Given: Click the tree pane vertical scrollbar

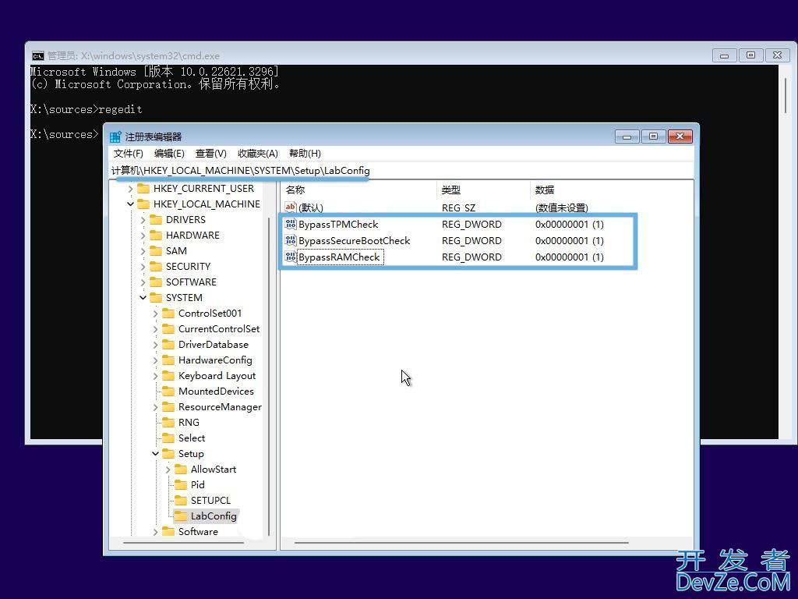Looking at the screenshot, I should tap(269, 377).
